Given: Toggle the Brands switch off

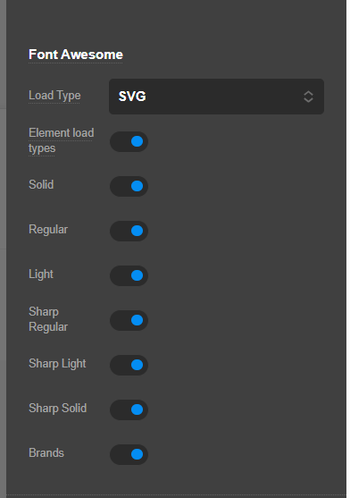Looking at the screenshot, I should (x=129, y=454).
